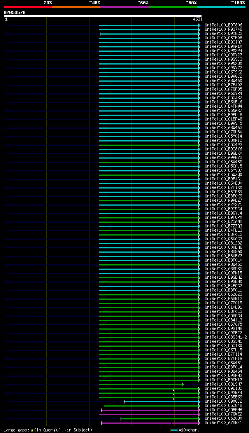
Task: Click the UniRef100_B9GM17 label
Action: [223, 380]
